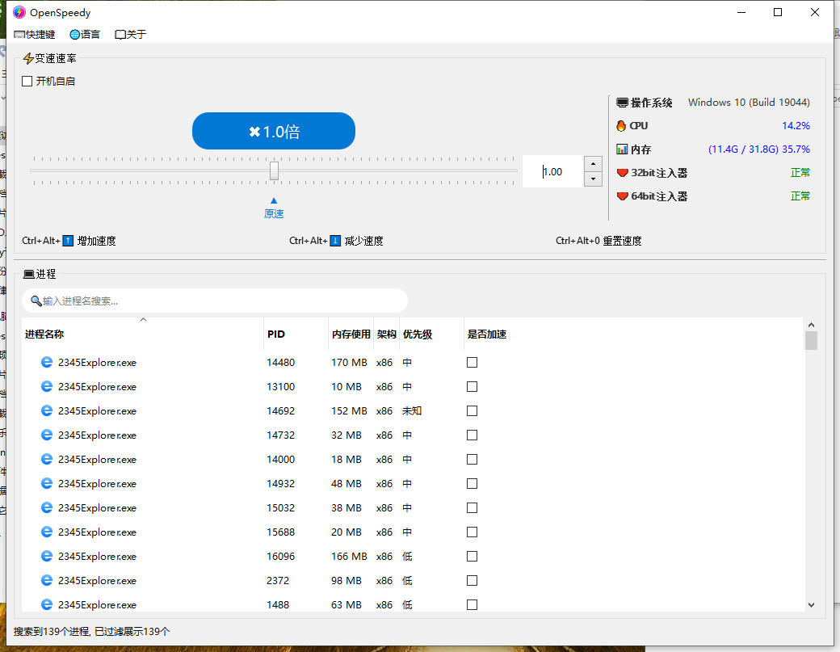Click the chart icon next to 内存

(622, 149)
